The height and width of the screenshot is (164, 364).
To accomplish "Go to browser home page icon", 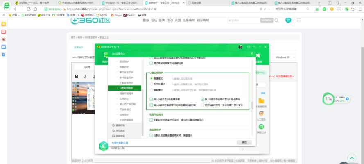I will click(x=35, y=9).
